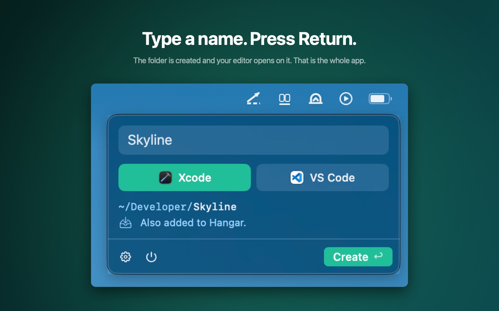Click the ~/Developer/Skyline path text
Screen dimensions: 499x311
coord(177,207)
